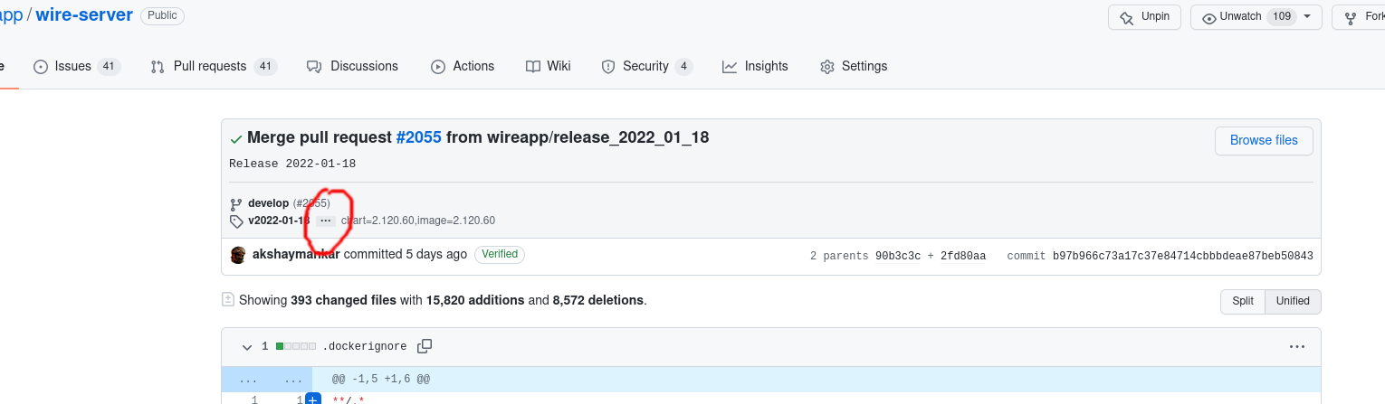
Task: Expand the hidden tags ellipsis button
Action: point(326,221)
